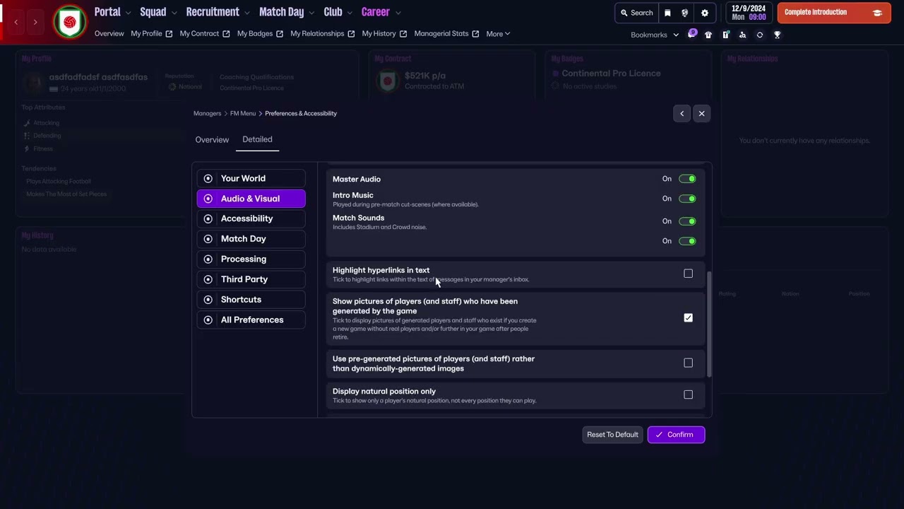Click Overview in the Career submenu
This screenshot has width=904, height=509.
tap(109, 34)
